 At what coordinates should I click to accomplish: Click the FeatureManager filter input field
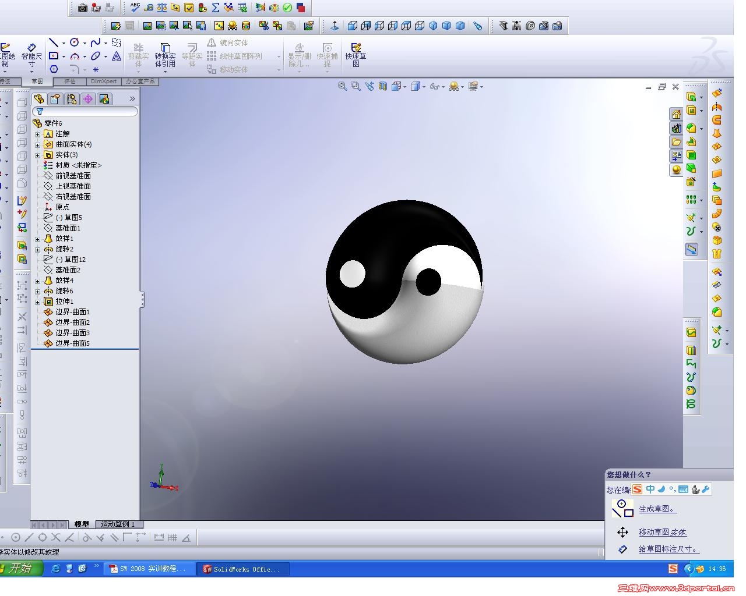(85, 111)
